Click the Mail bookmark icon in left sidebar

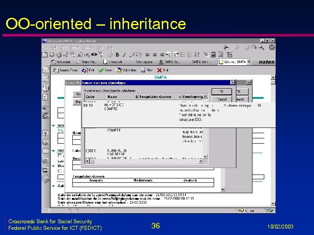(46, 70)
